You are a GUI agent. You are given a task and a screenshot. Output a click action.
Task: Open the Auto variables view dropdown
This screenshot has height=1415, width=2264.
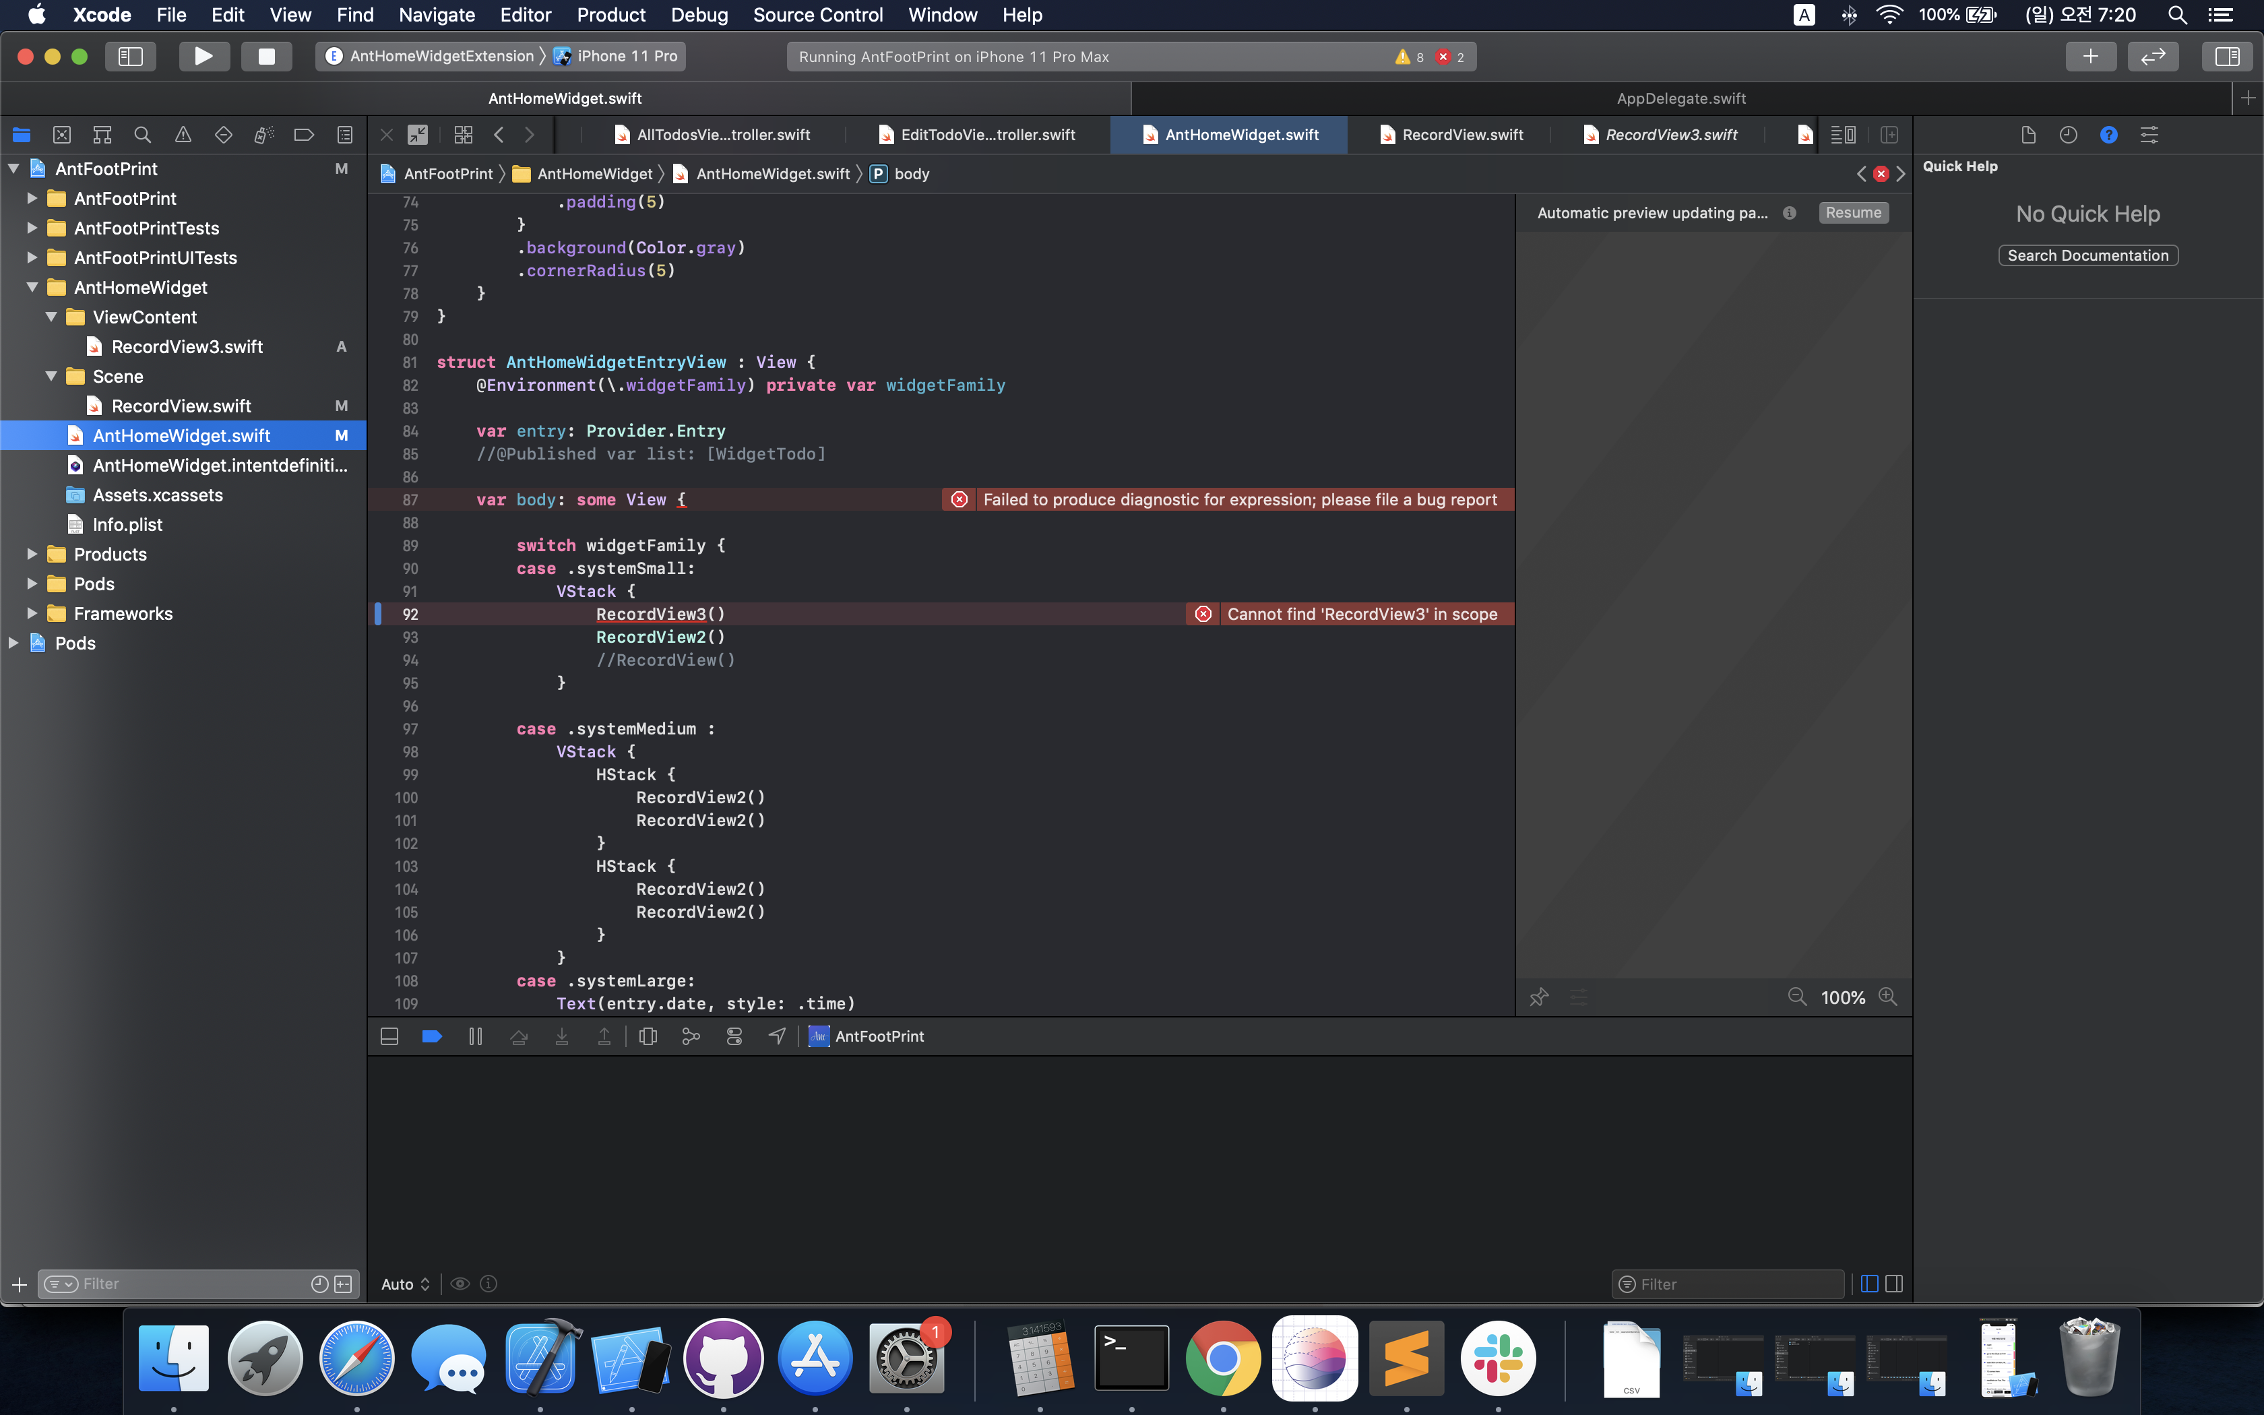pyautogui.click(x=405, y=1284)
